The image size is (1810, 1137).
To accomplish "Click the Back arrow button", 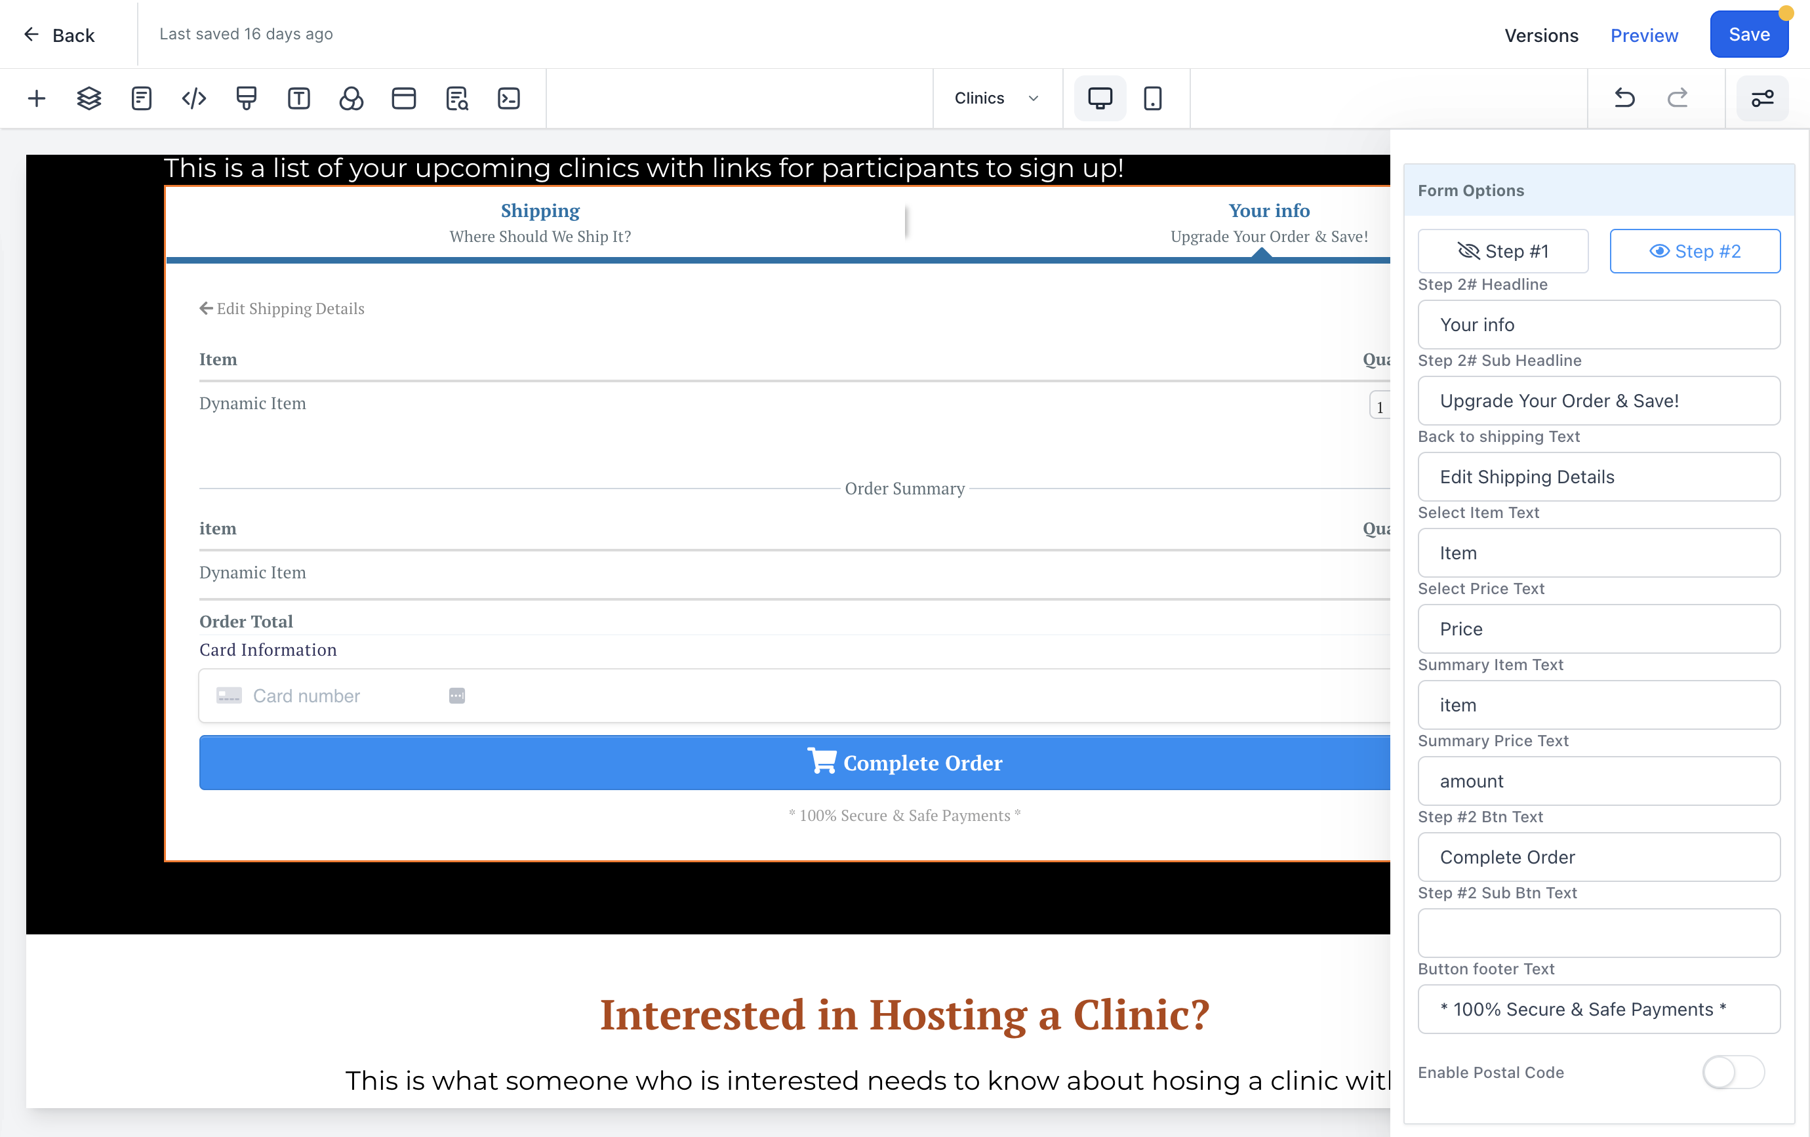I will click(58, 35).
